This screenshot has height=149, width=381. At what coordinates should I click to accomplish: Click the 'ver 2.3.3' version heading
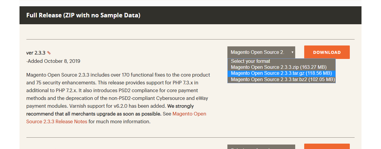click(36, 53)
